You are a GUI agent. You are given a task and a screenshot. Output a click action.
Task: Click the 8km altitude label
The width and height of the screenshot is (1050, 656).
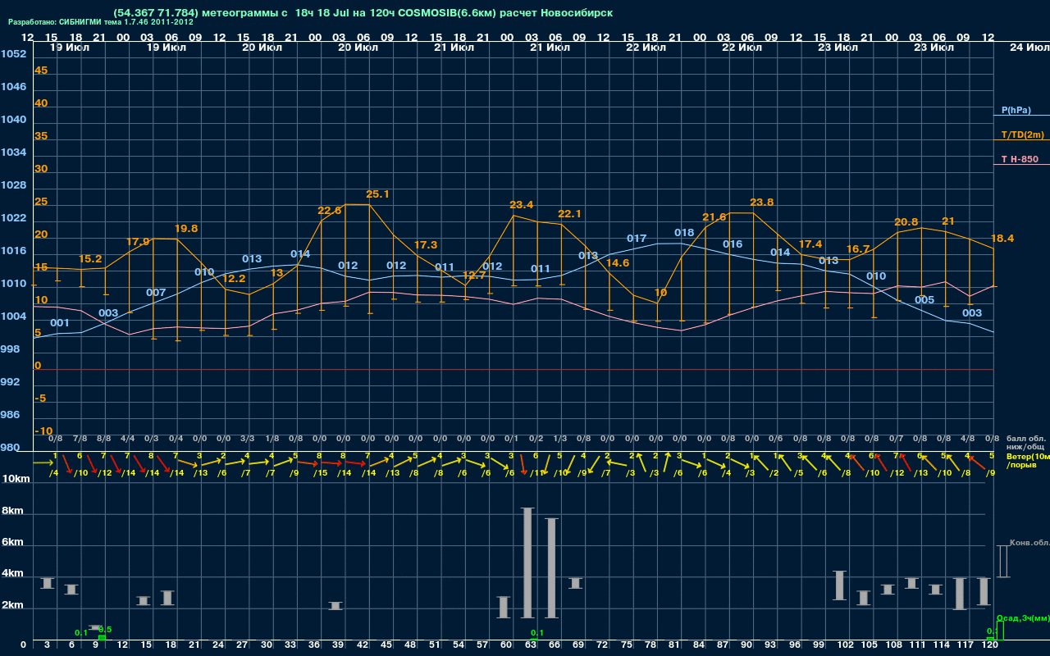[x=13, y=511]
